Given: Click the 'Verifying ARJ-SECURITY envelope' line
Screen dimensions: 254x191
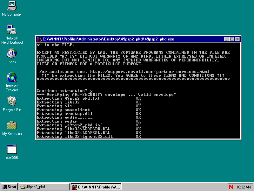Looking at the screenshot, I should pyautogui.click(x=106, y=95).
